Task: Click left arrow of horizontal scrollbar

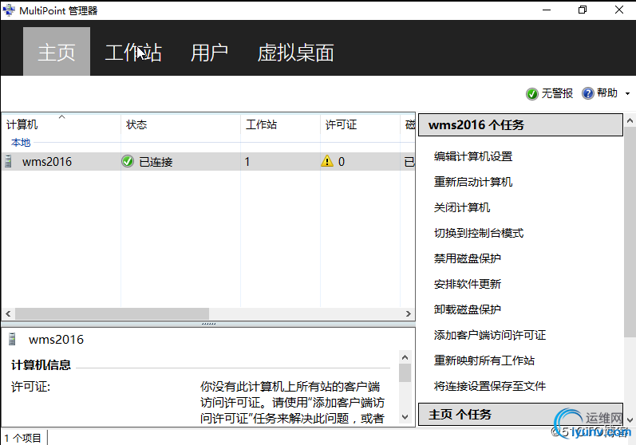Action: (8, 313)
